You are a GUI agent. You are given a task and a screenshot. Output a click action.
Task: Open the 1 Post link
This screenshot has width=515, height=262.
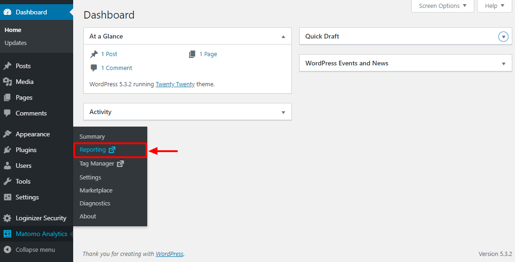(x=109, y=54)
